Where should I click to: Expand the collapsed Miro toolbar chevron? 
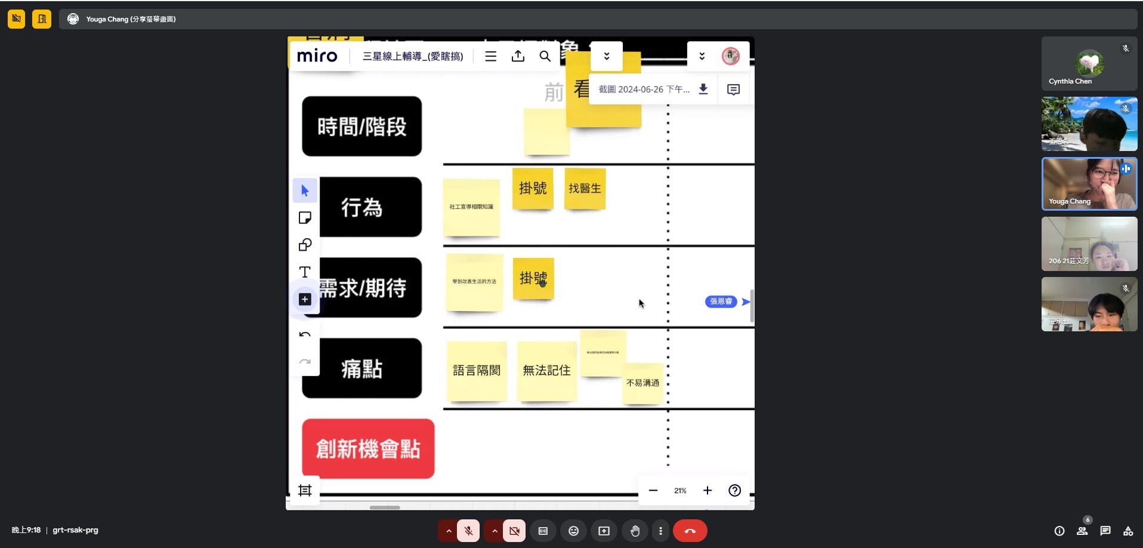[x=606, y=56]
